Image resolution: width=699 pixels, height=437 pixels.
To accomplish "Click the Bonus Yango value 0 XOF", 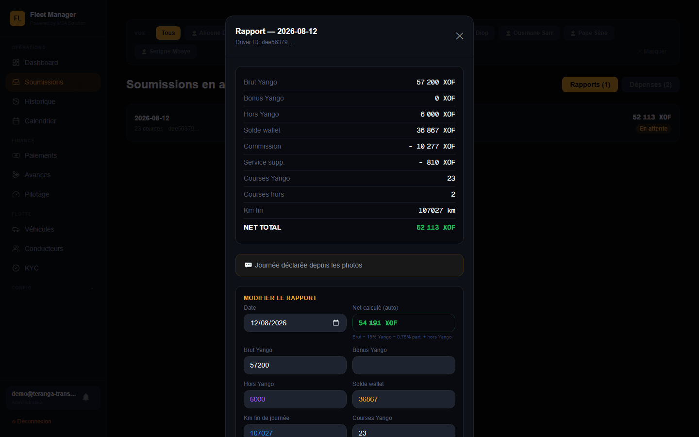I will point(445,98).
